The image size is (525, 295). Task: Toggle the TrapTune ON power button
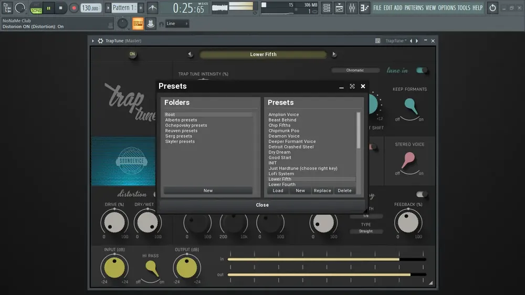(132, 54)
